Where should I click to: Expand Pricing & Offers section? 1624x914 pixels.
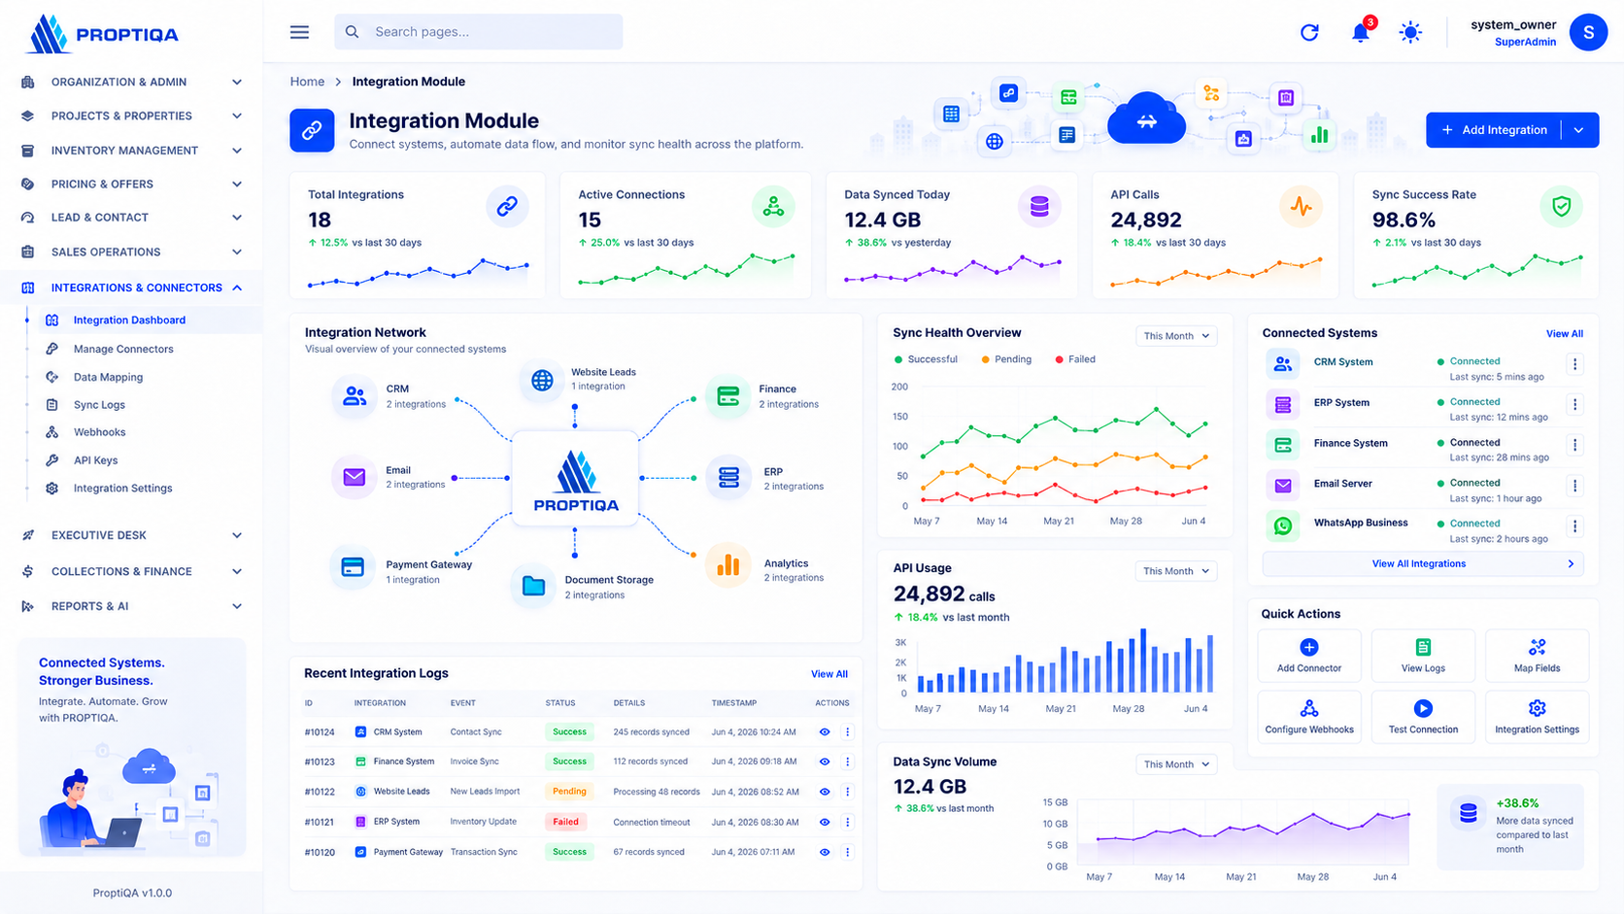tap(131, 184)
